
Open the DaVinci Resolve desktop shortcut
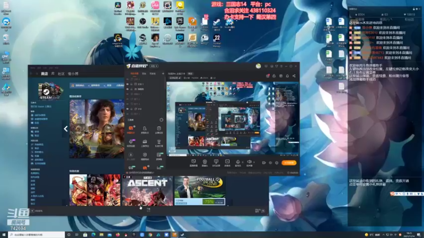tap(118, 8)
